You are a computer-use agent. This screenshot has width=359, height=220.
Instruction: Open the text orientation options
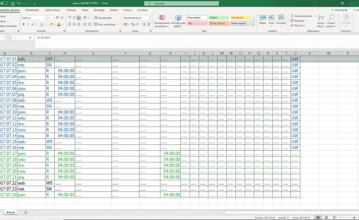pos(86,18)
